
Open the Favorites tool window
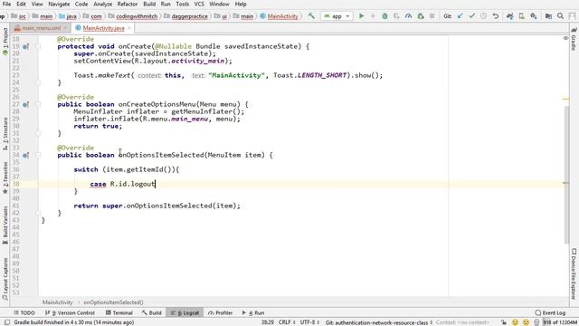pyautogui.click(x=5, y=177)
